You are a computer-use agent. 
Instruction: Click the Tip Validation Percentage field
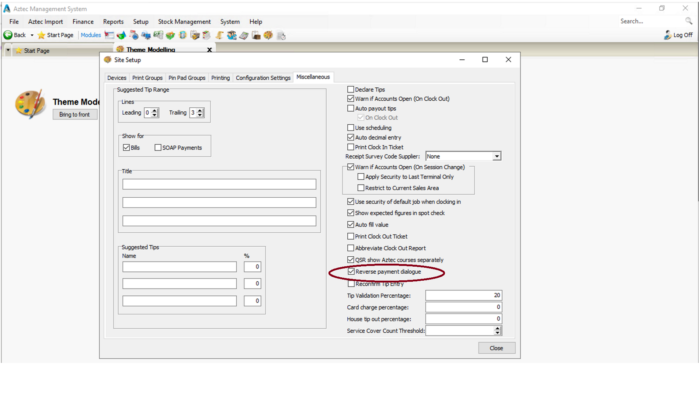[463, 295]
